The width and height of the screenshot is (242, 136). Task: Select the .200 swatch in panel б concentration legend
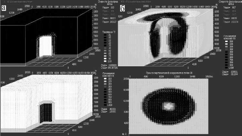coord(227,47)
